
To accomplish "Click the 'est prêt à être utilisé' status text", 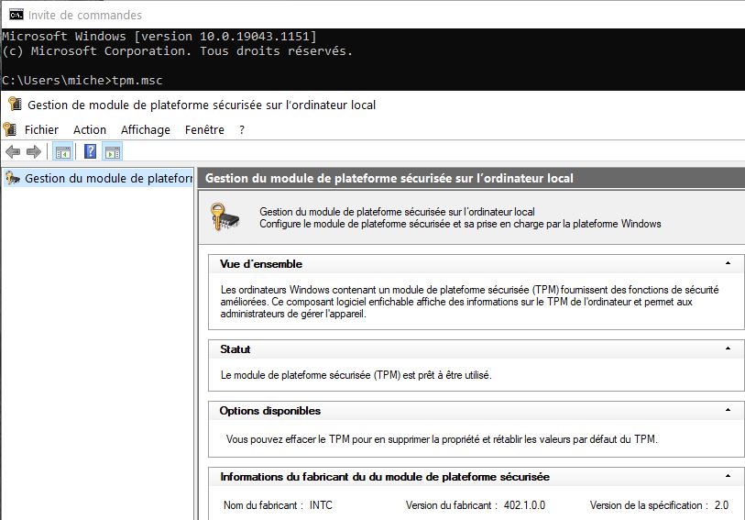I will pyautogui.click(x=356, y=375).
